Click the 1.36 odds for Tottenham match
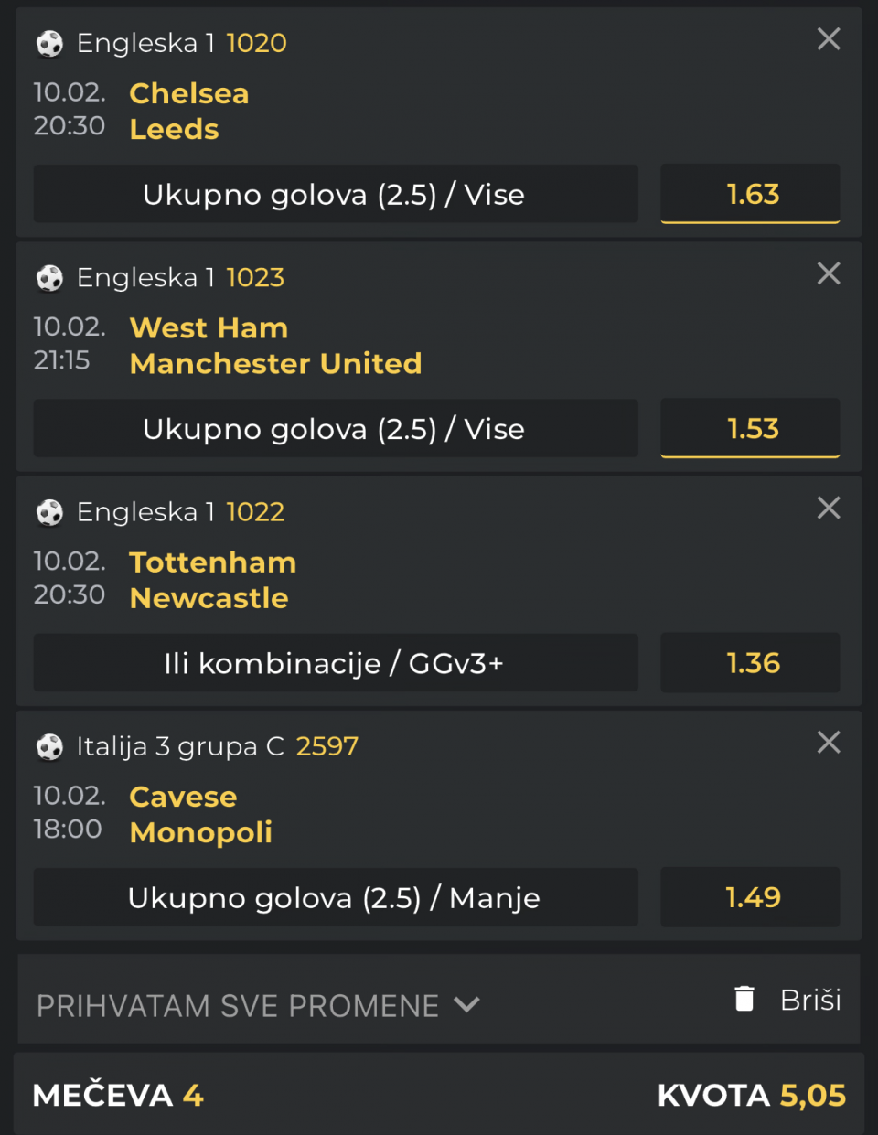Screen dimensions: 878x1135 (750, 663)
